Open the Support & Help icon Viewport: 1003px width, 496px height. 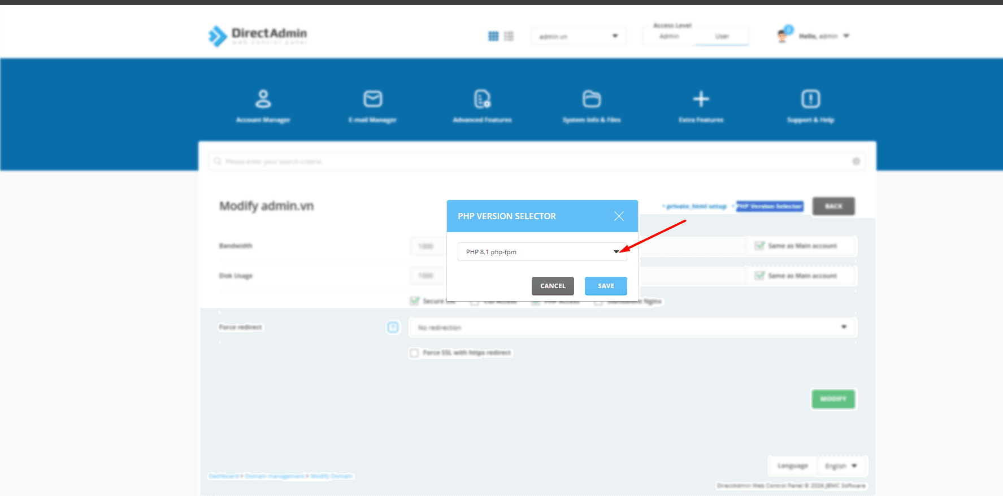pos(810,99)
